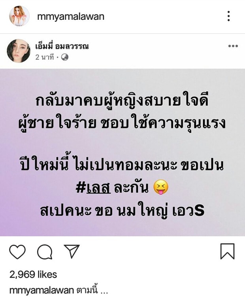
Task: Open mmyamalawan username in the caption
Action: [x=41, y=290]
